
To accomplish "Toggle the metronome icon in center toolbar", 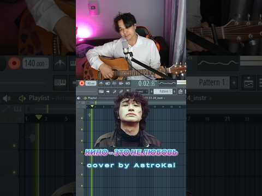I will pyautogui.click(x=101, y=83).
